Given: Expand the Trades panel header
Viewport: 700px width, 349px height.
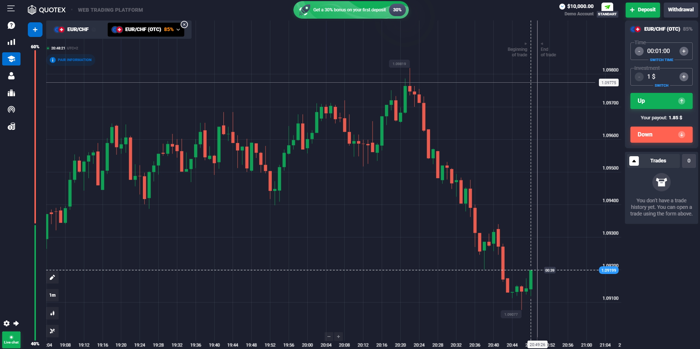Looking at the screenshot, I should point(634,161).
